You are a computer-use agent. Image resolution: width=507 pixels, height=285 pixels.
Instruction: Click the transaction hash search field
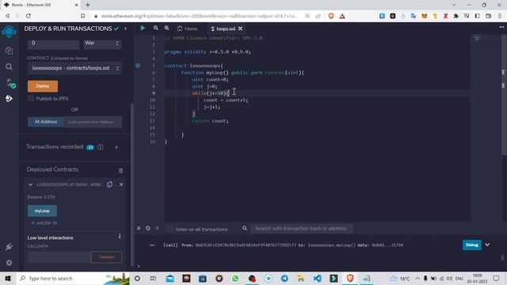[302, 229]
